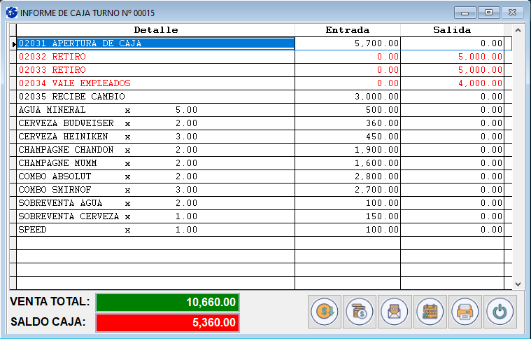The width and height of the screenshot is (531, 339).
Task: Click the Entrada column header
Action: [347, 30]
